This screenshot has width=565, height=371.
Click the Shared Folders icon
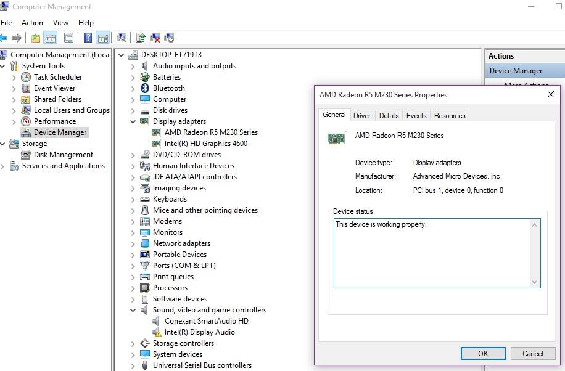(x=26, y=99)
